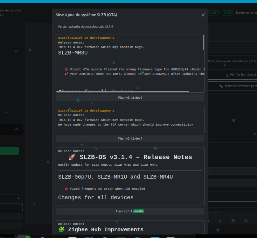Screen dimensions: 257x238
Task: Click 'Vérifier les mises à' button text
Action: pyautogui.click(x=243, y=75)
